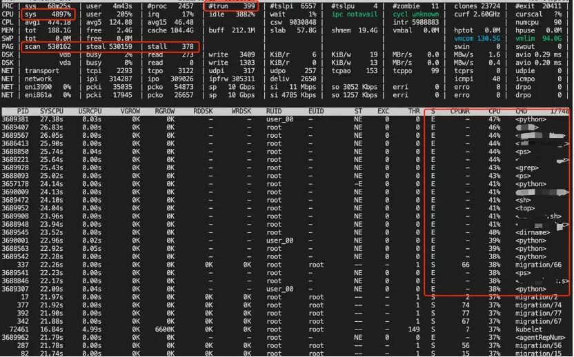Click the SYSCPU column header
The width and height of the screenshot is (574, 357).
(x=51, y=111)
